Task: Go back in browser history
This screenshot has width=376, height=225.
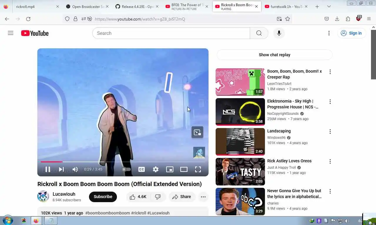Action: tap(7, 19)
